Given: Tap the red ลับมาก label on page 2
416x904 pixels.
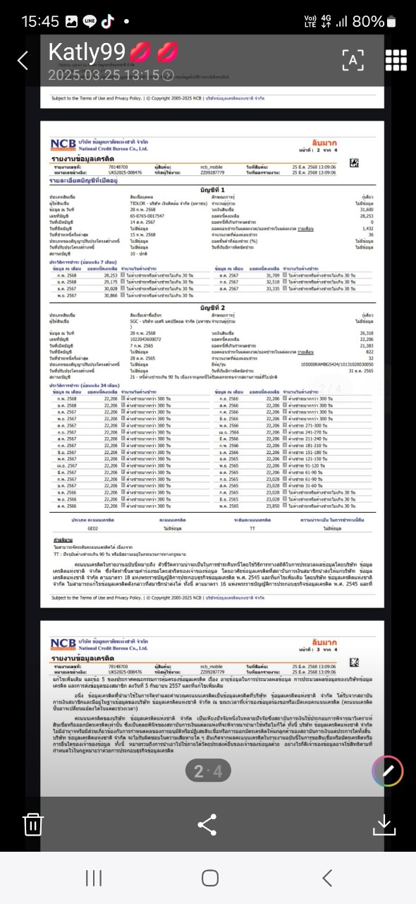Looking at the screenshot, I should click(324, 143).
